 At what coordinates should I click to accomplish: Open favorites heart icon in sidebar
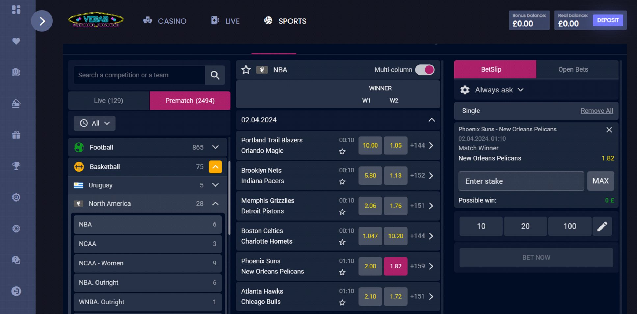point(16,41)
